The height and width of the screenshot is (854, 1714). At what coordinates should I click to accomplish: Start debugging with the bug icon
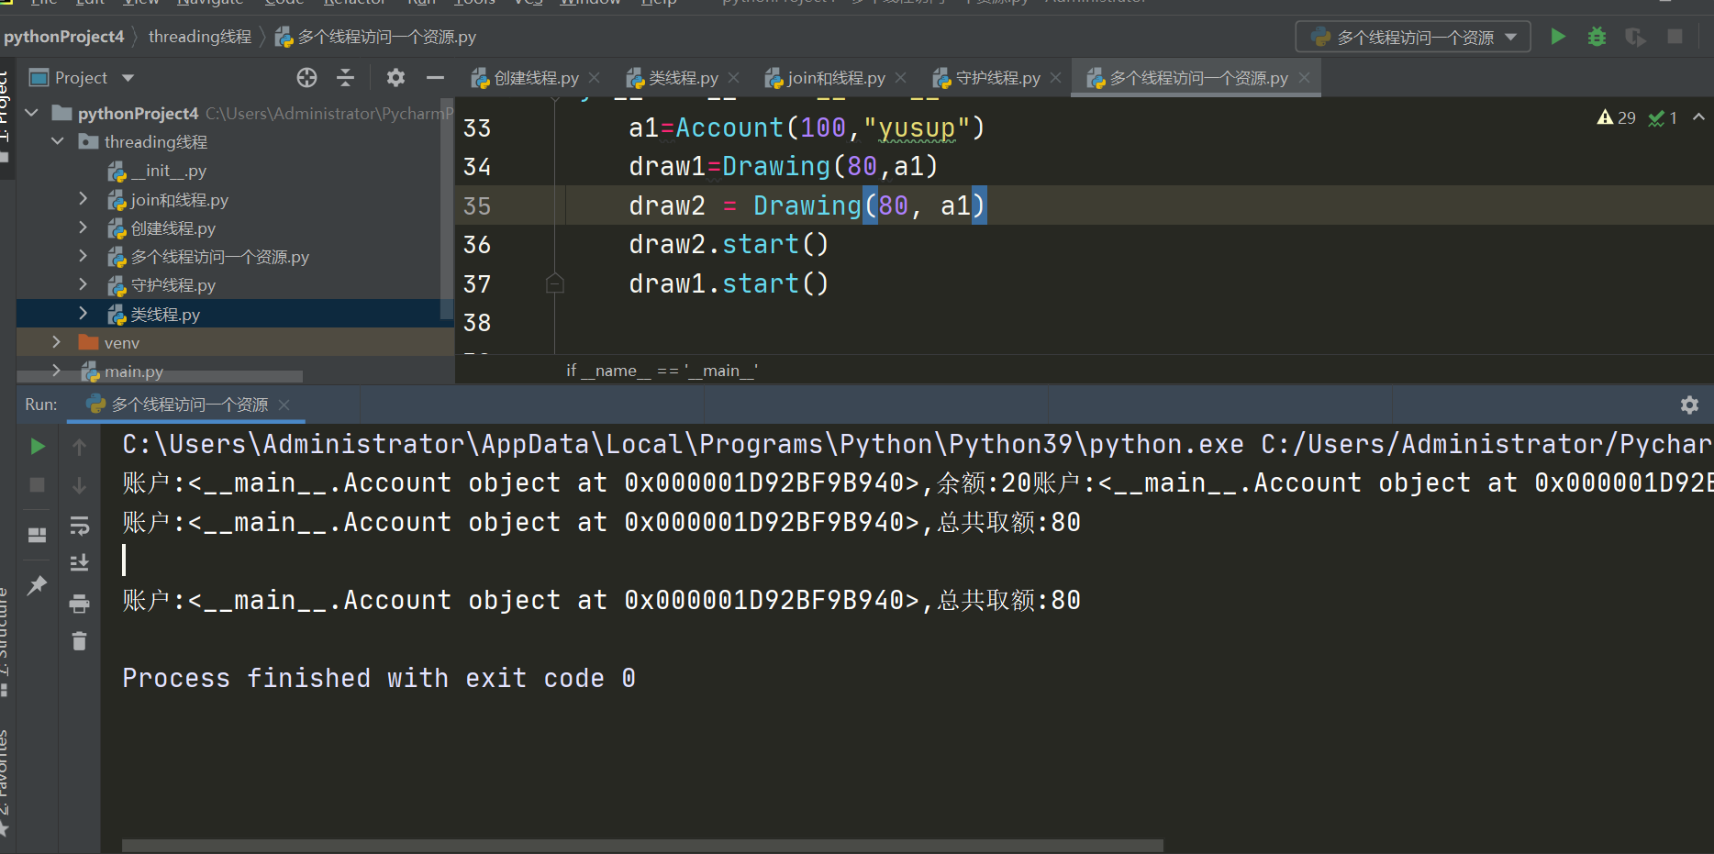(1597, 37)
